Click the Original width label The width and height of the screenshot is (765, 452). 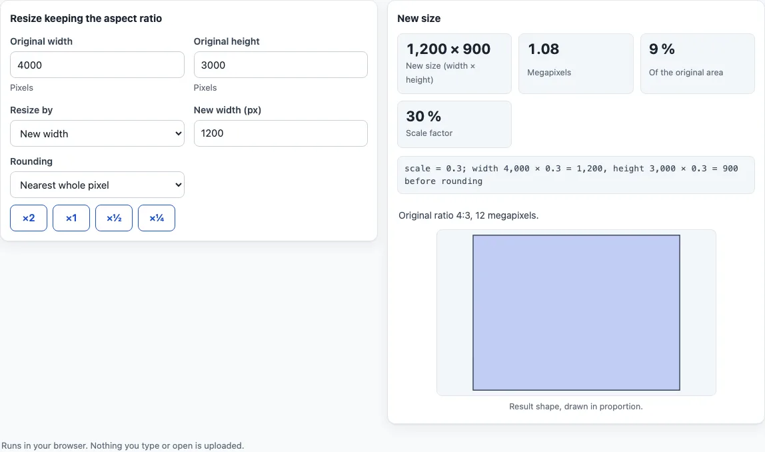pos(41,41)
